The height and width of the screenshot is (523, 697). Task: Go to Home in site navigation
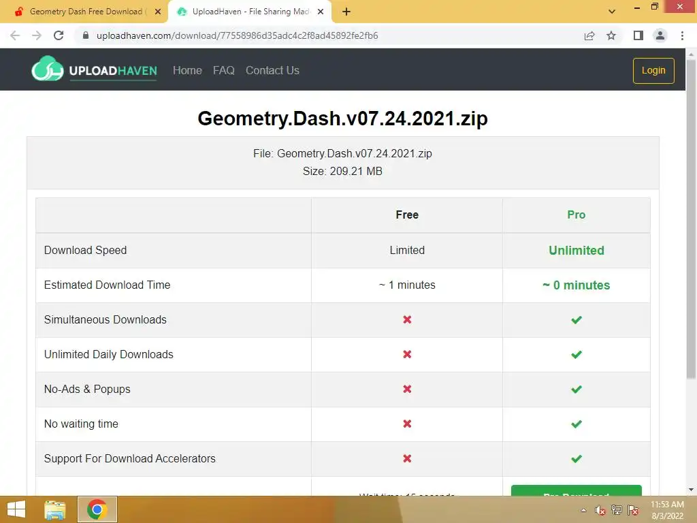click(187, 70)
